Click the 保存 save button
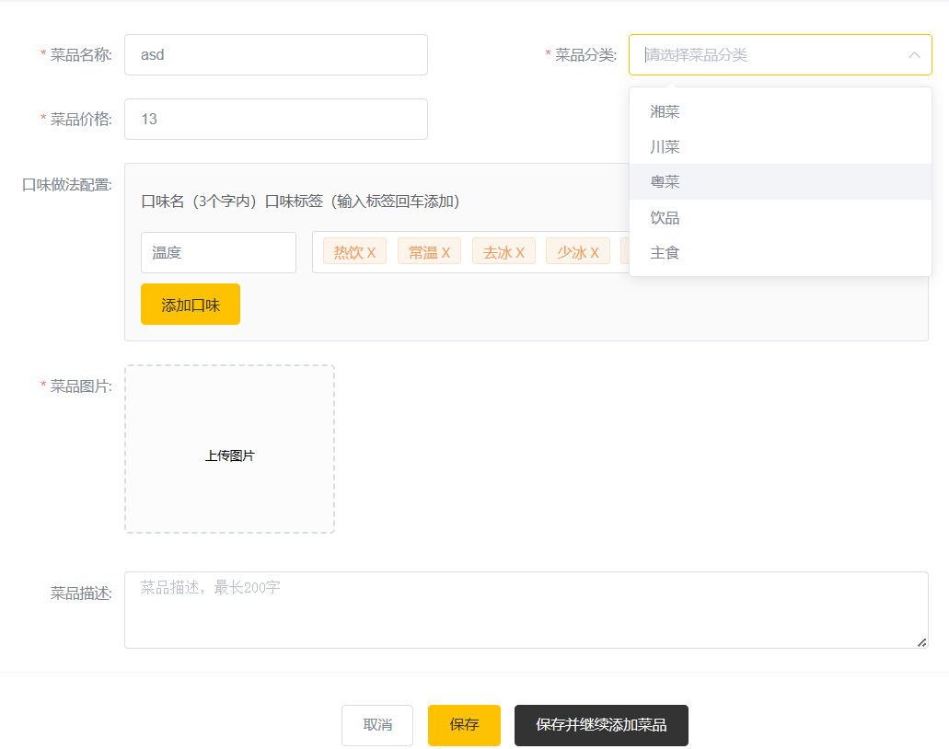The width and height of the screenshot is (949, 749). (464, 725)
